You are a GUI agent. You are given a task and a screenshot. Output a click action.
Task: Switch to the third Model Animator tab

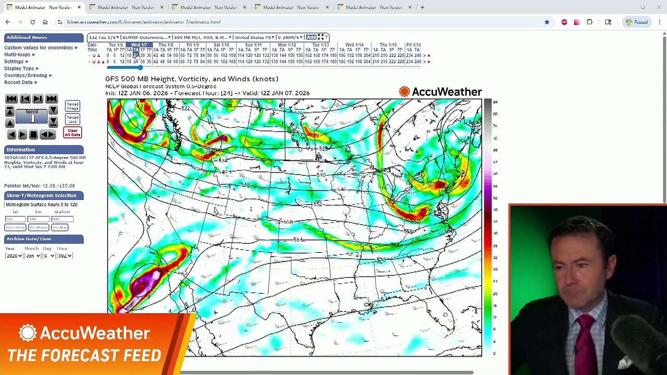(209, 7)
